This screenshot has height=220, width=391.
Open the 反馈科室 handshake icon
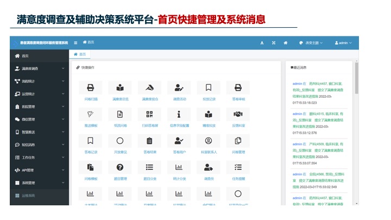[x=238, y=114]
